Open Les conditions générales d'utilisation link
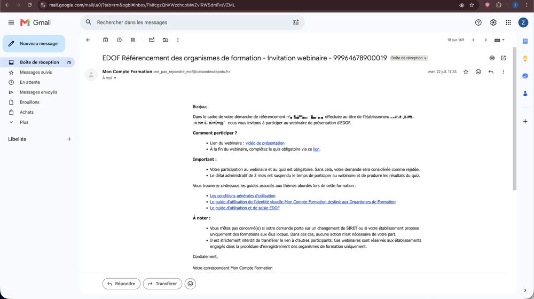This screenshot has width=534, height=299. pyautogui.click(x=242, y=196)
